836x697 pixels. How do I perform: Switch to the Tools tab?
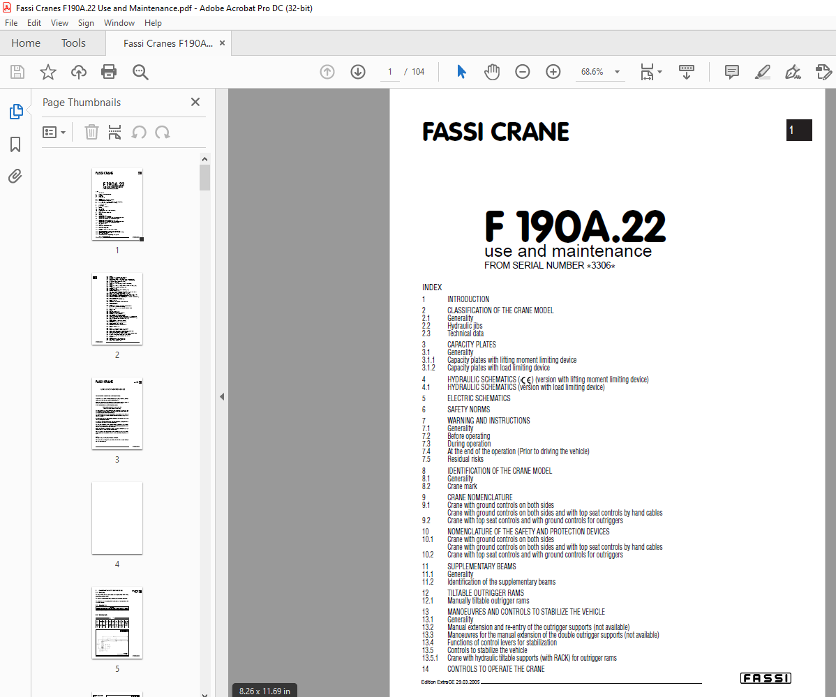73,43
